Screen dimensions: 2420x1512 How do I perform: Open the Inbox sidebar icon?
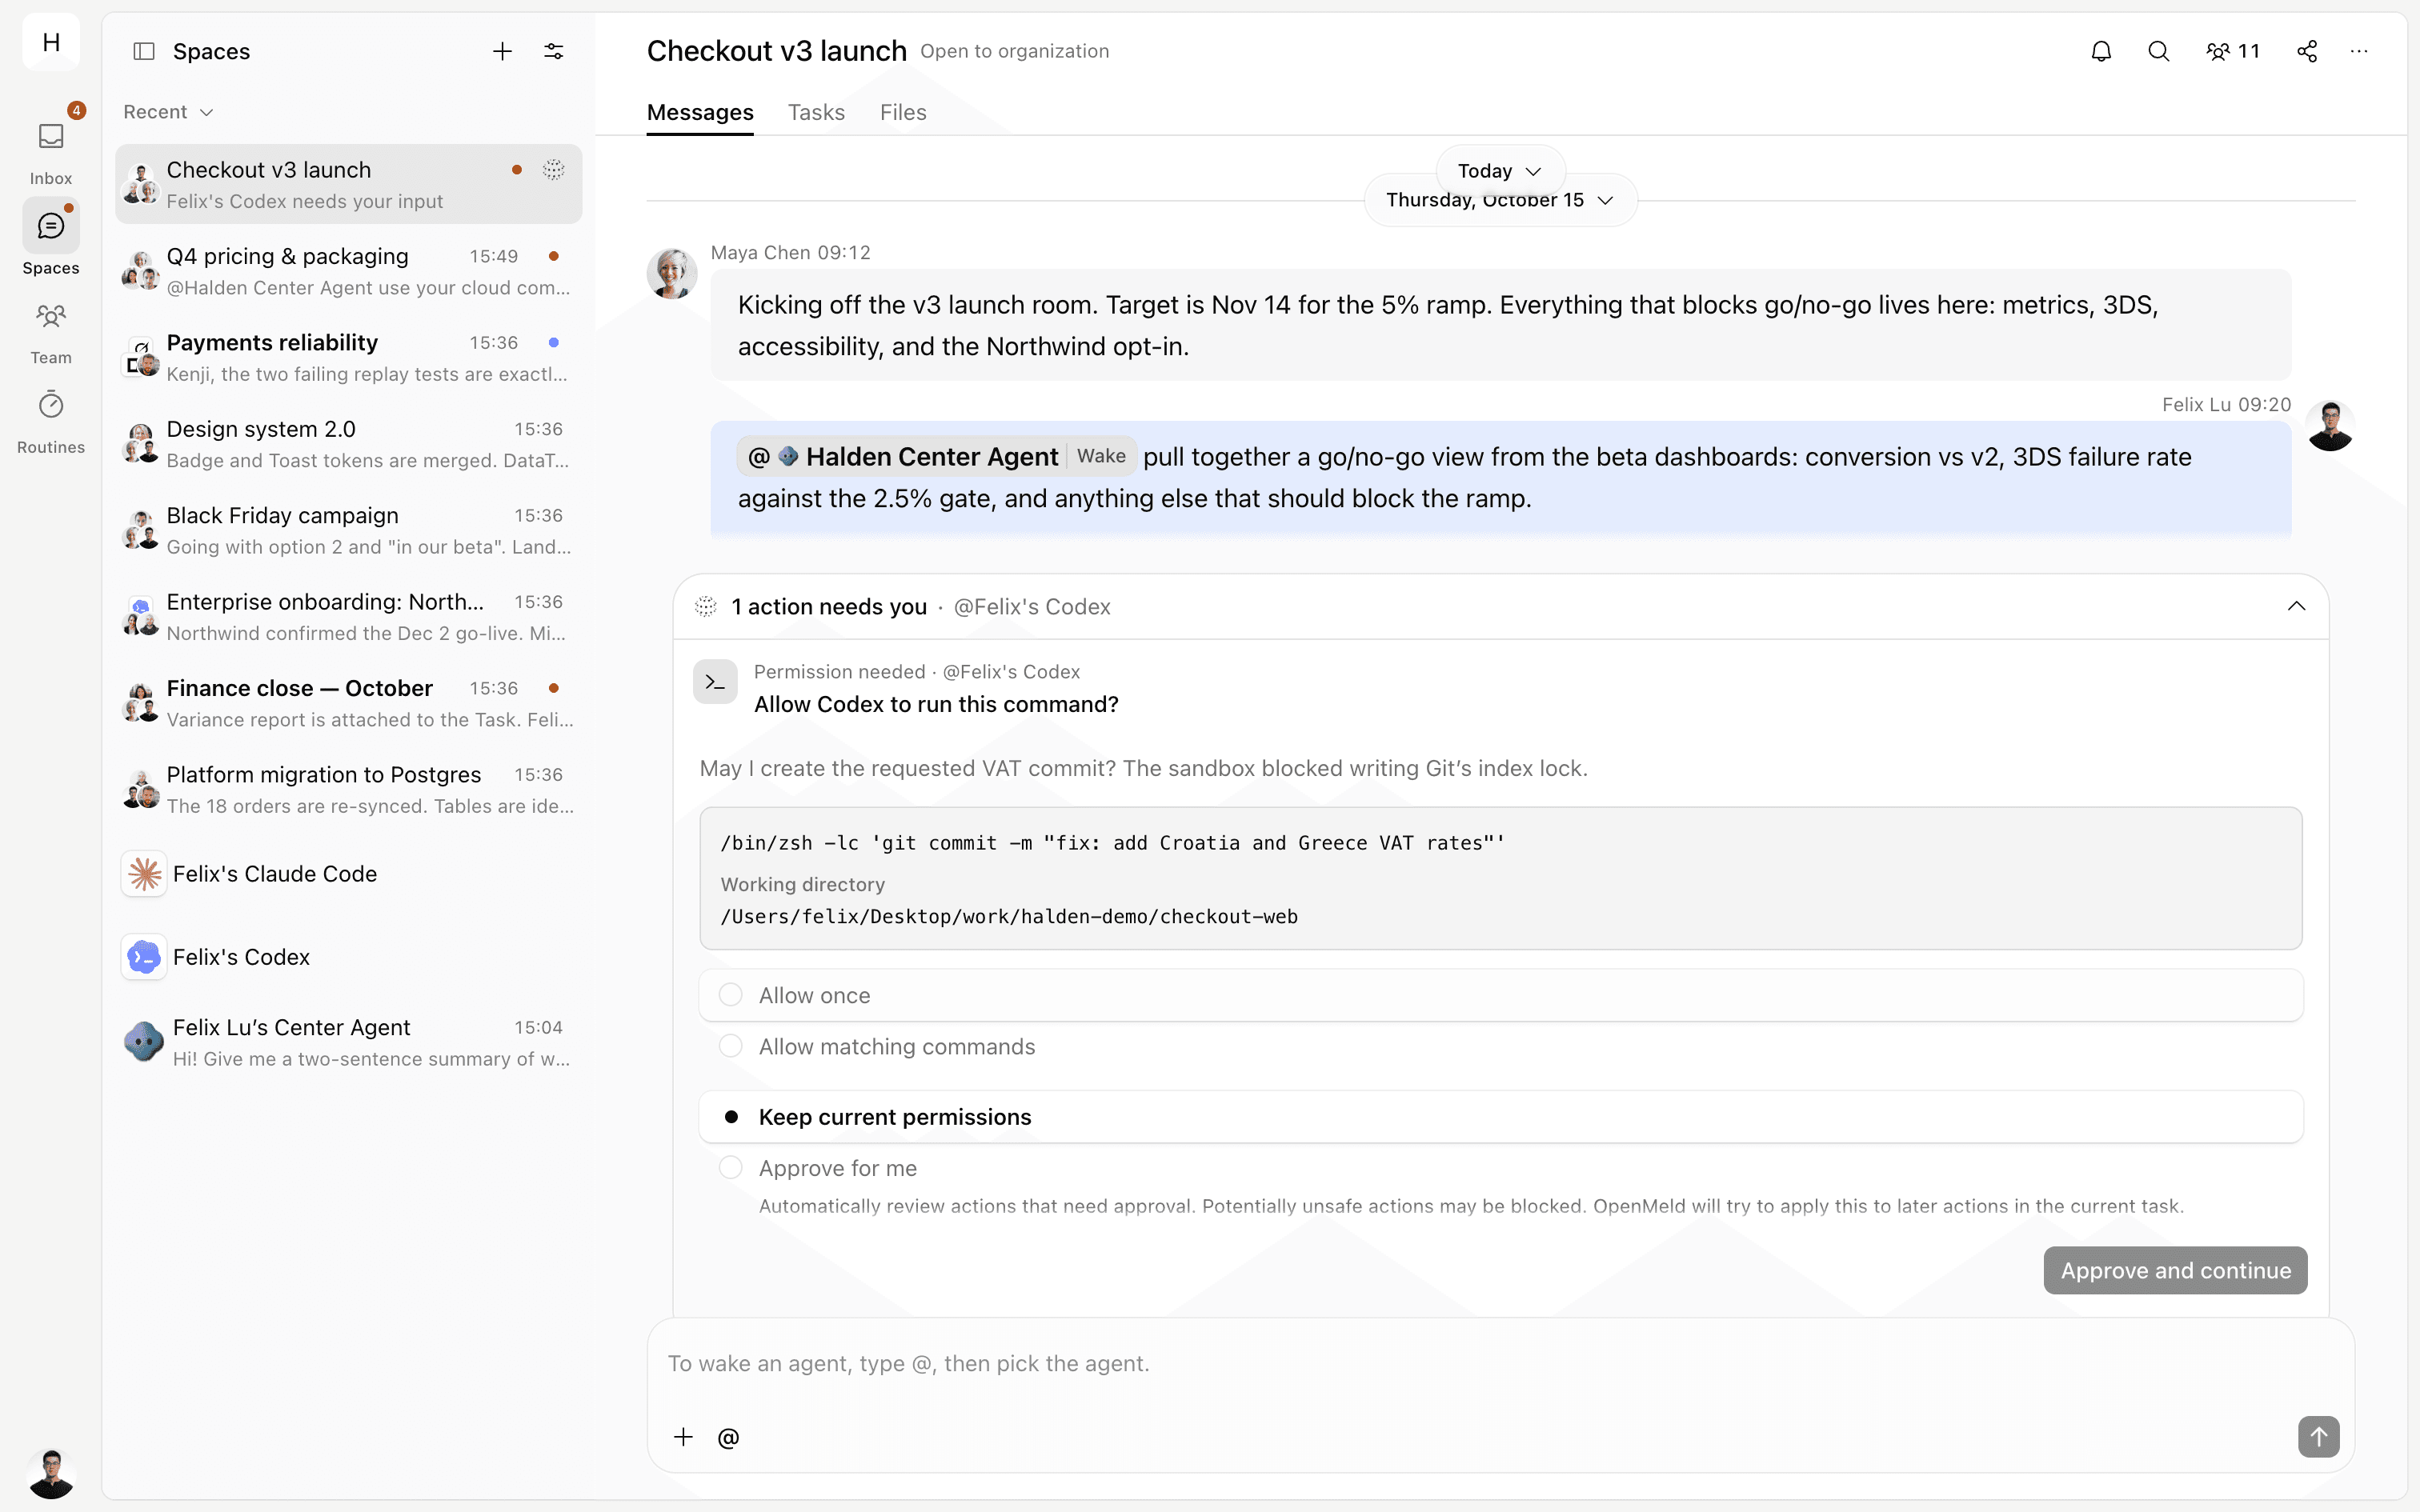[51, 137]
